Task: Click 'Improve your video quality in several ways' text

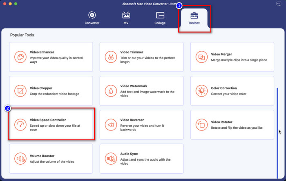Action: pyautogui.click(x=56, y=60)
